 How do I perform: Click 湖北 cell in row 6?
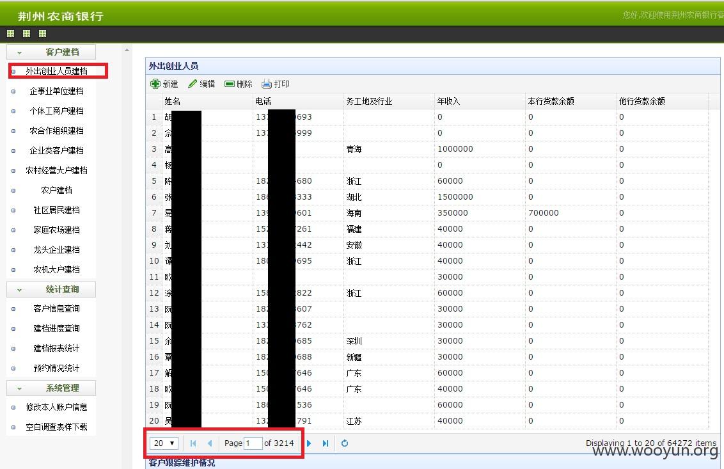pos(389,197)
